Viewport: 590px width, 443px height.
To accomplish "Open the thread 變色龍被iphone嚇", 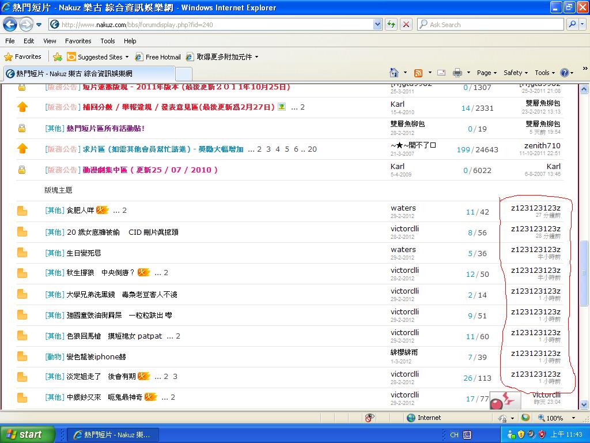I will (96, 356).
